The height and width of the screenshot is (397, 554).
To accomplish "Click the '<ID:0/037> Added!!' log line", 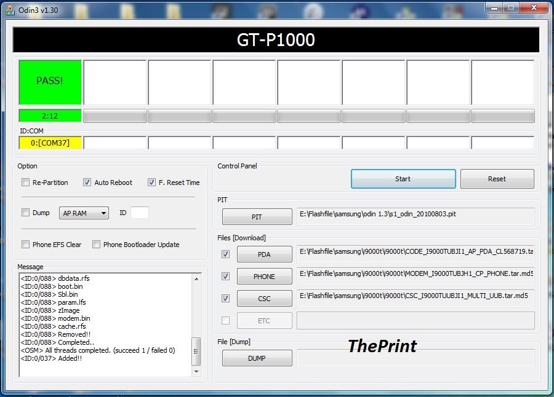I will [x=51, y=358].
